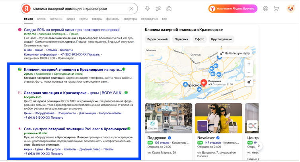300x162 pixels.
Task: Zoom out the map with minus
Action: pos(249,72)
